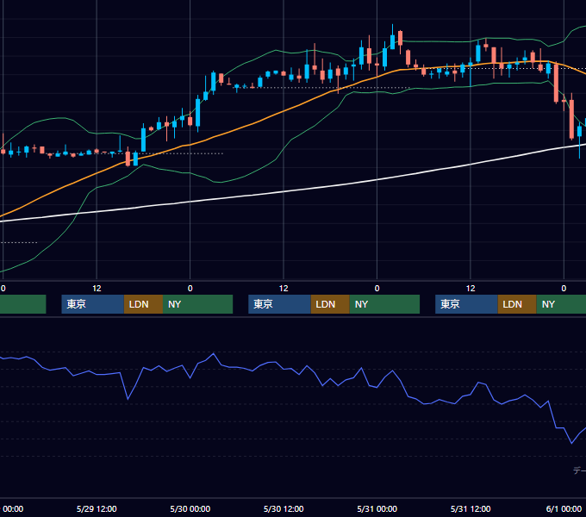Click the '12' hour tick above the 5/30 東京 block
The height and width of the screenshot is (517, 586).
284,289
